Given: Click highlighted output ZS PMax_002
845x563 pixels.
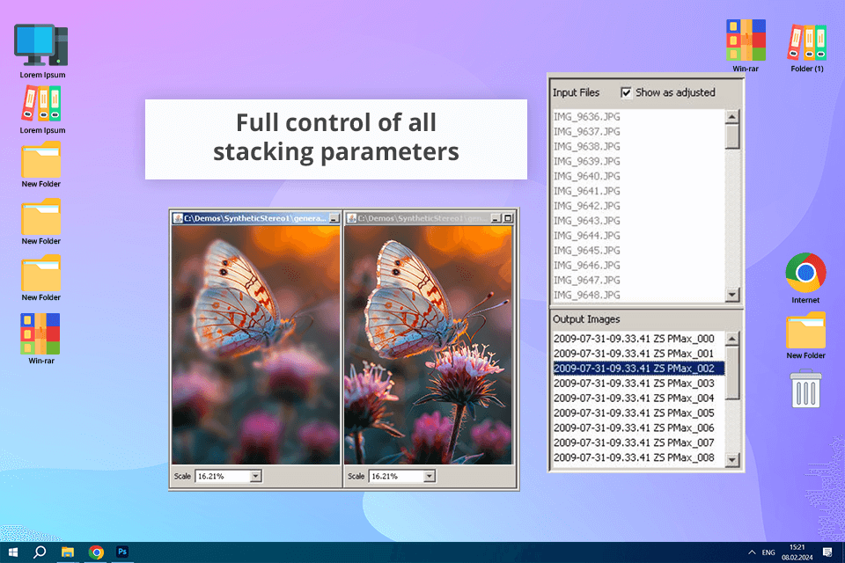Looking at the screenshot, I should (x=639, y=368).
